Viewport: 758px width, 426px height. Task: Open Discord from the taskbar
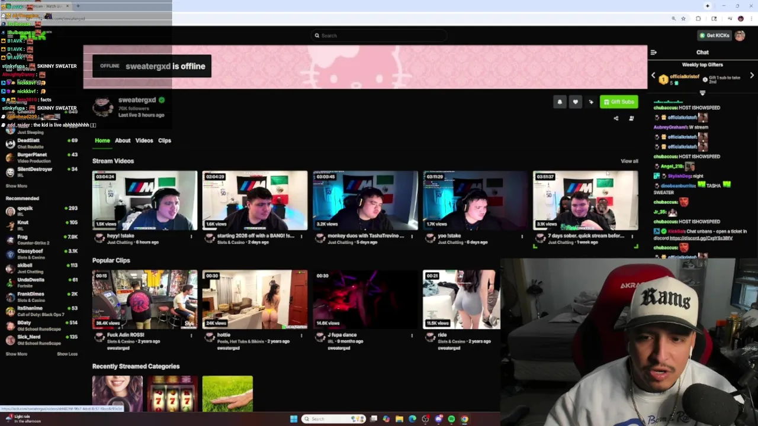pos(438,419)
